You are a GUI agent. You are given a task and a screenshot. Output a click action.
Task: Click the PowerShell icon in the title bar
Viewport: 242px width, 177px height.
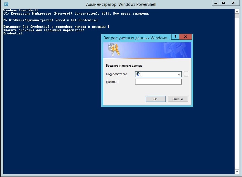6,4
